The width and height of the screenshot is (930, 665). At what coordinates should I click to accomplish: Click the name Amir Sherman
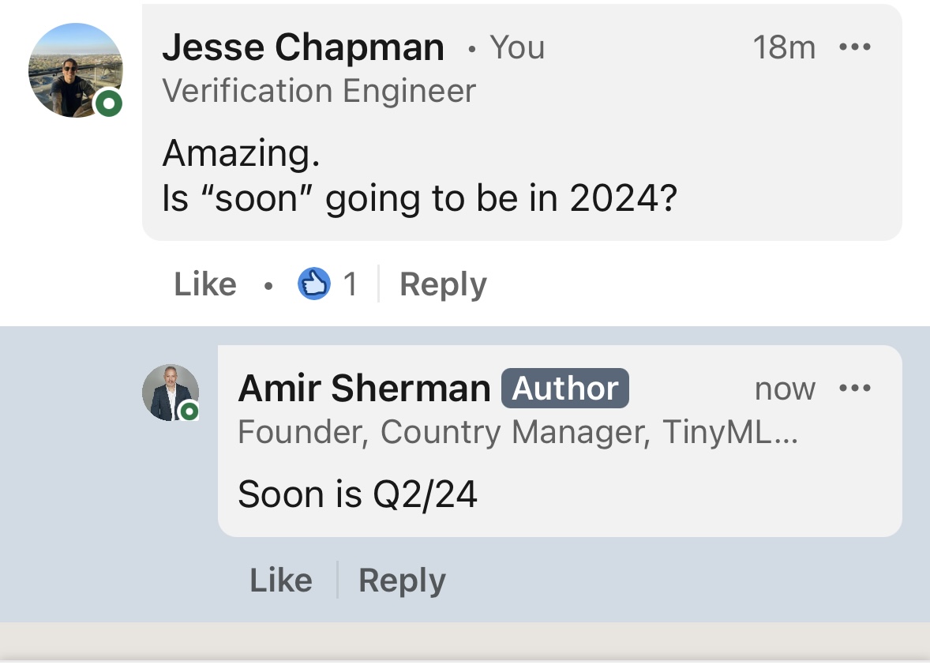[x=364, y=389]
